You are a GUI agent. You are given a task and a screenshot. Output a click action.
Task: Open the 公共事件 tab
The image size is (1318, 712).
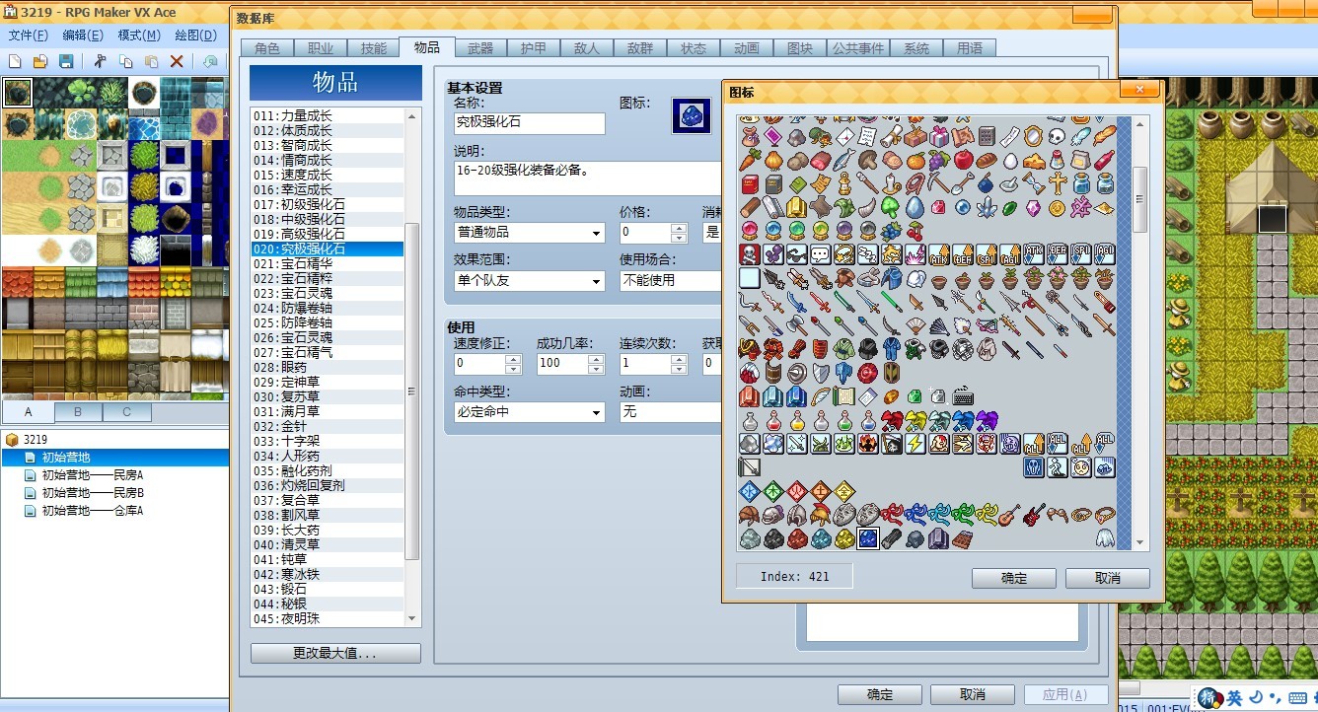(858, 48)
